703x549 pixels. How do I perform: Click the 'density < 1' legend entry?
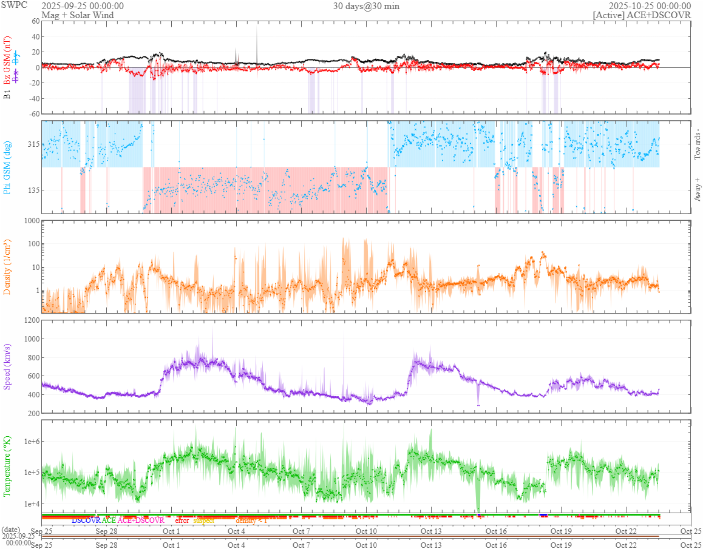[x=251, y=520]
